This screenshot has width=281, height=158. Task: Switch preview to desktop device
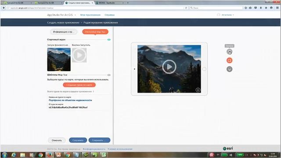229,69
